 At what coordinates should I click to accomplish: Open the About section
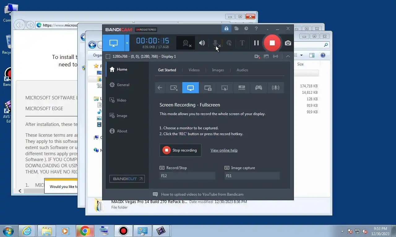[x=127, y=131]
